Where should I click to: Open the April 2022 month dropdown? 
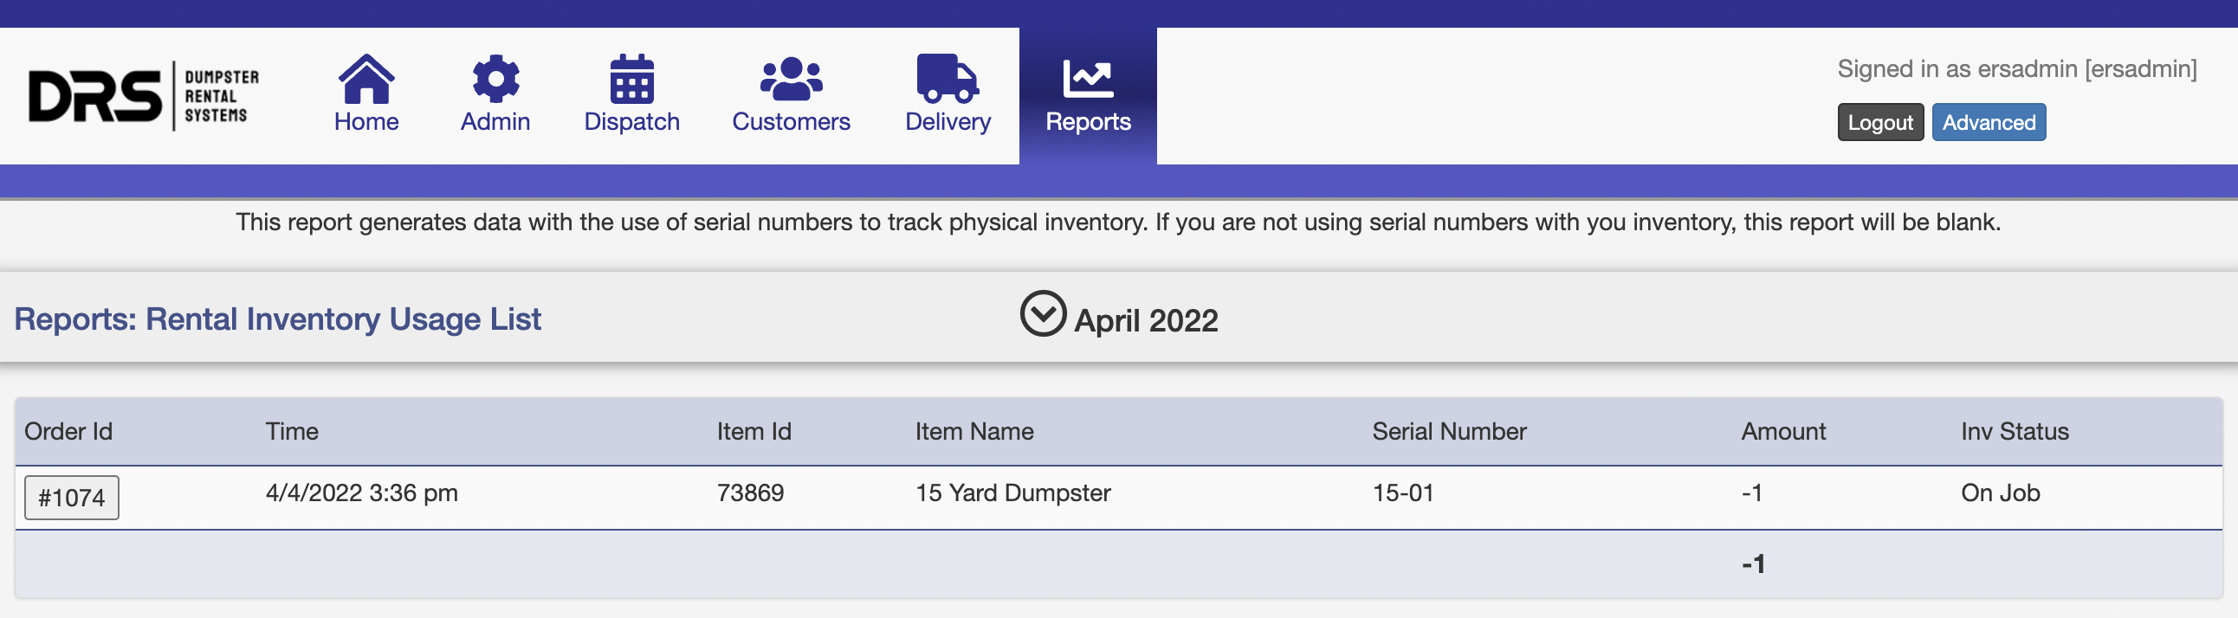1145,320
